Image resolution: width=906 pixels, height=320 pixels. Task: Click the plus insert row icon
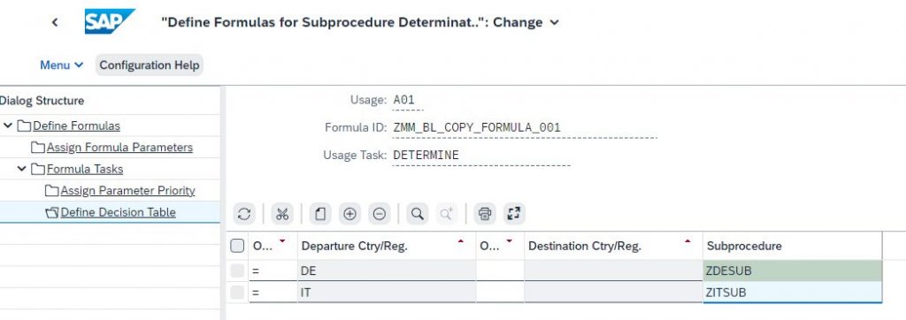click(349, 214)
